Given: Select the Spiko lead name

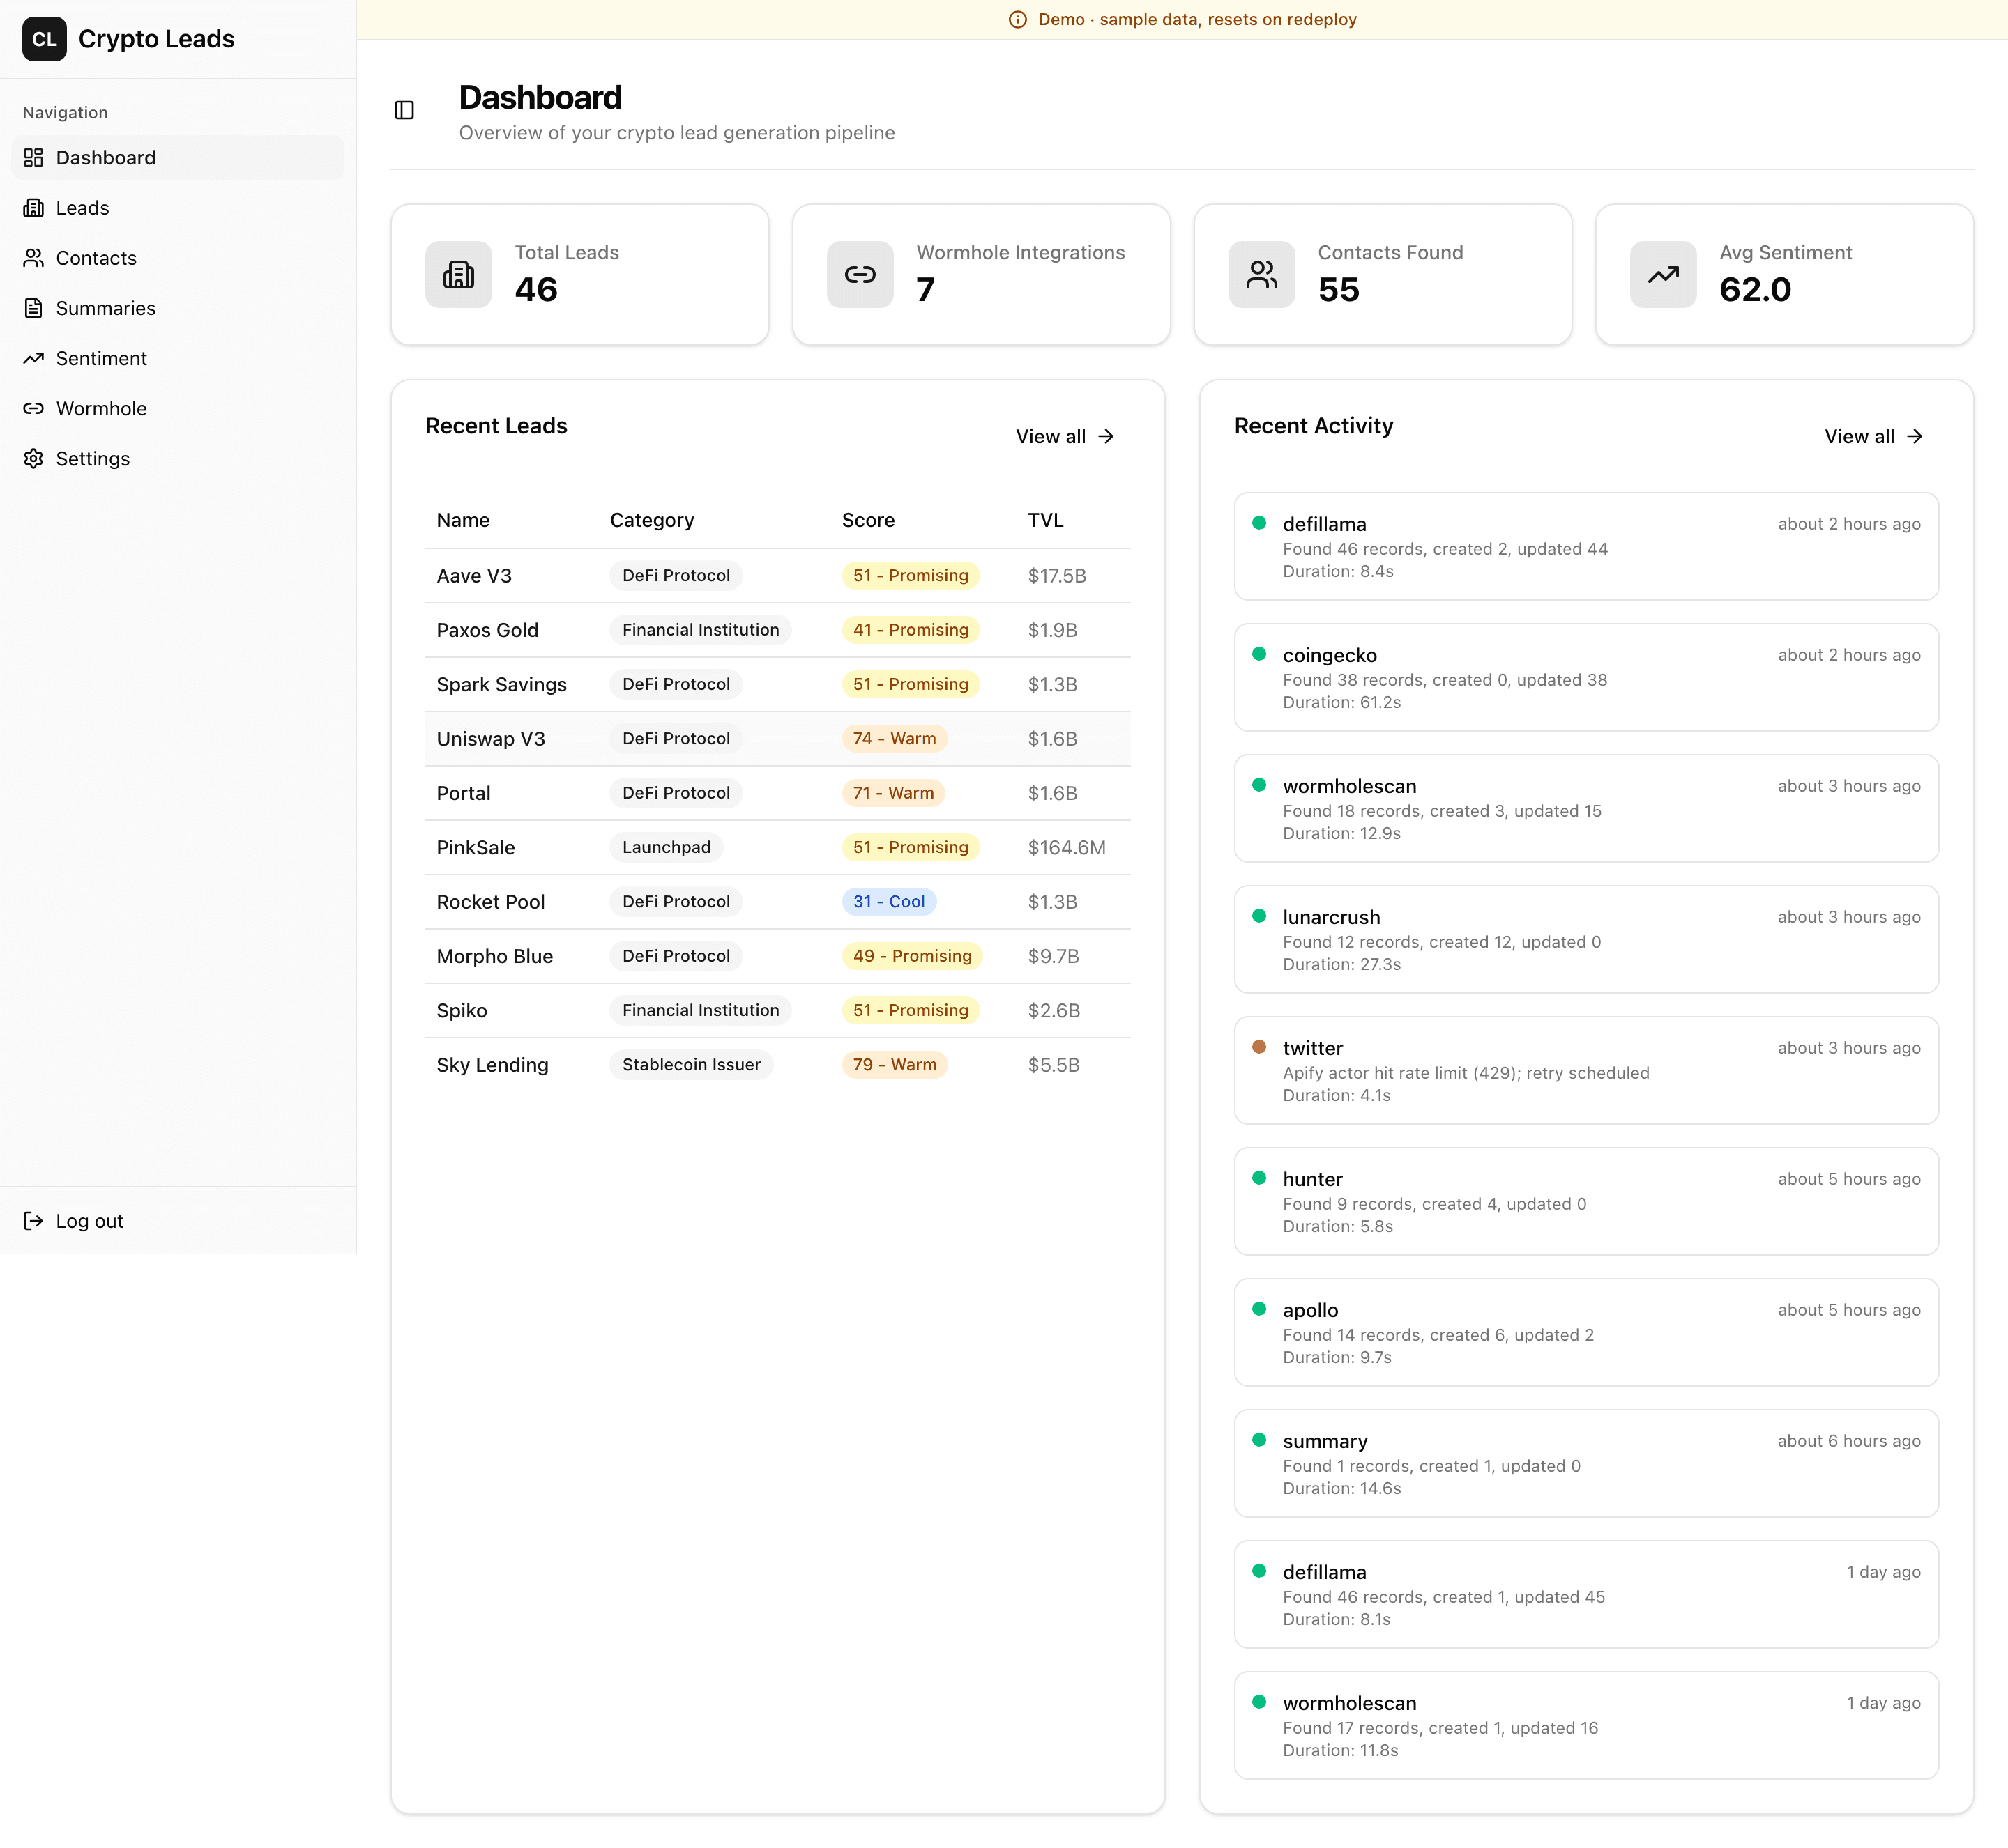Looking at the screenshot, I should 462,1010.
